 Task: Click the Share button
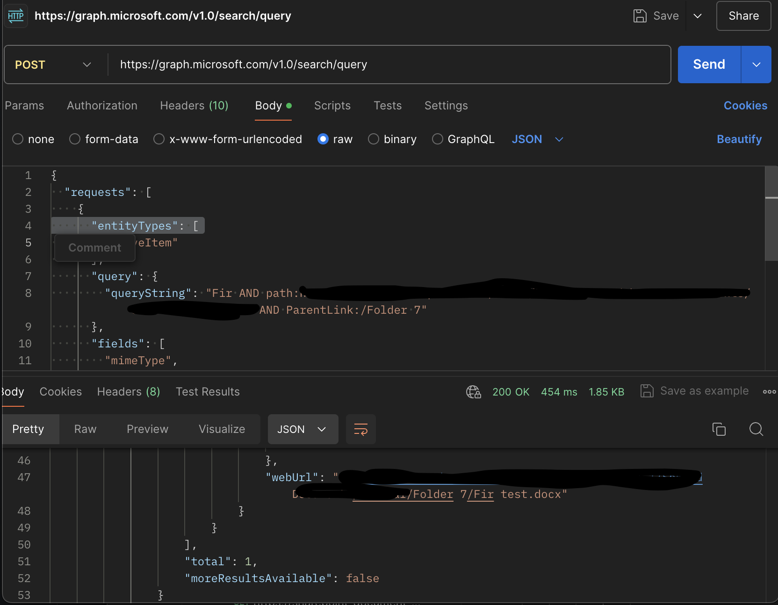click(743, 16)
